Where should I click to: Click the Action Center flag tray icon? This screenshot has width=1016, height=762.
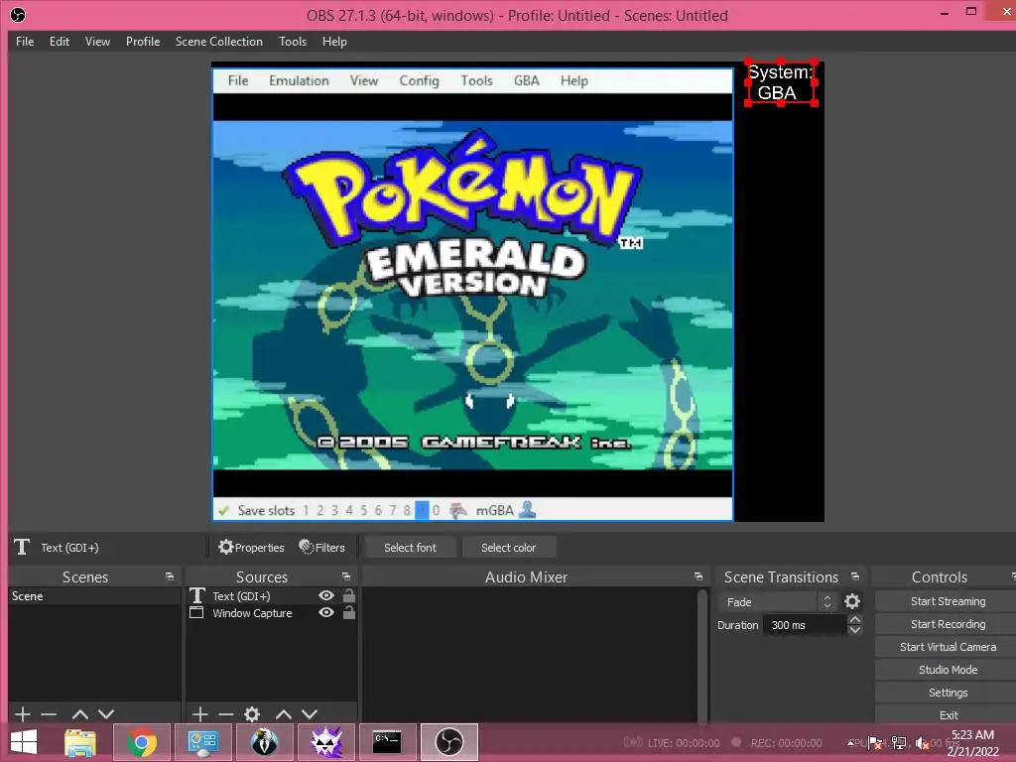(875, 743)
